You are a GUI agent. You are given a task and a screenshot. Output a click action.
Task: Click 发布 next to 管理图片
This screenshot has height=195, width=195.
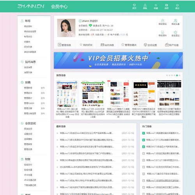tap(43, 98)
